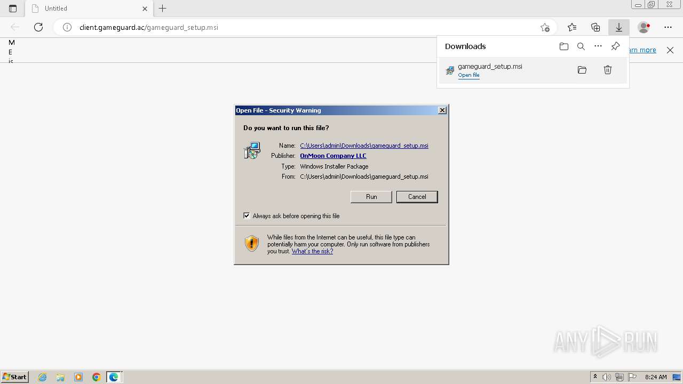The width and height of the screenshot is (683, 384).
Task: Open the What's the risk? link
Action: (312, 251)
